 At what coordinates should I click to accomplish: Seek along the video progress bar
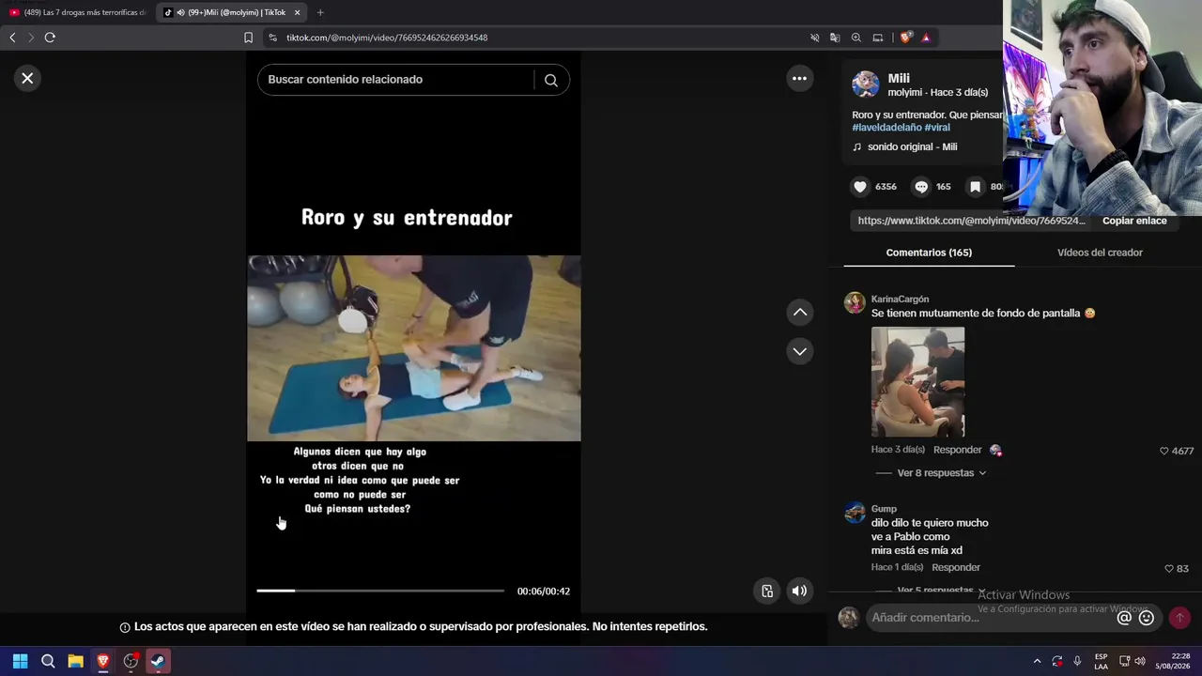point(380,591)
